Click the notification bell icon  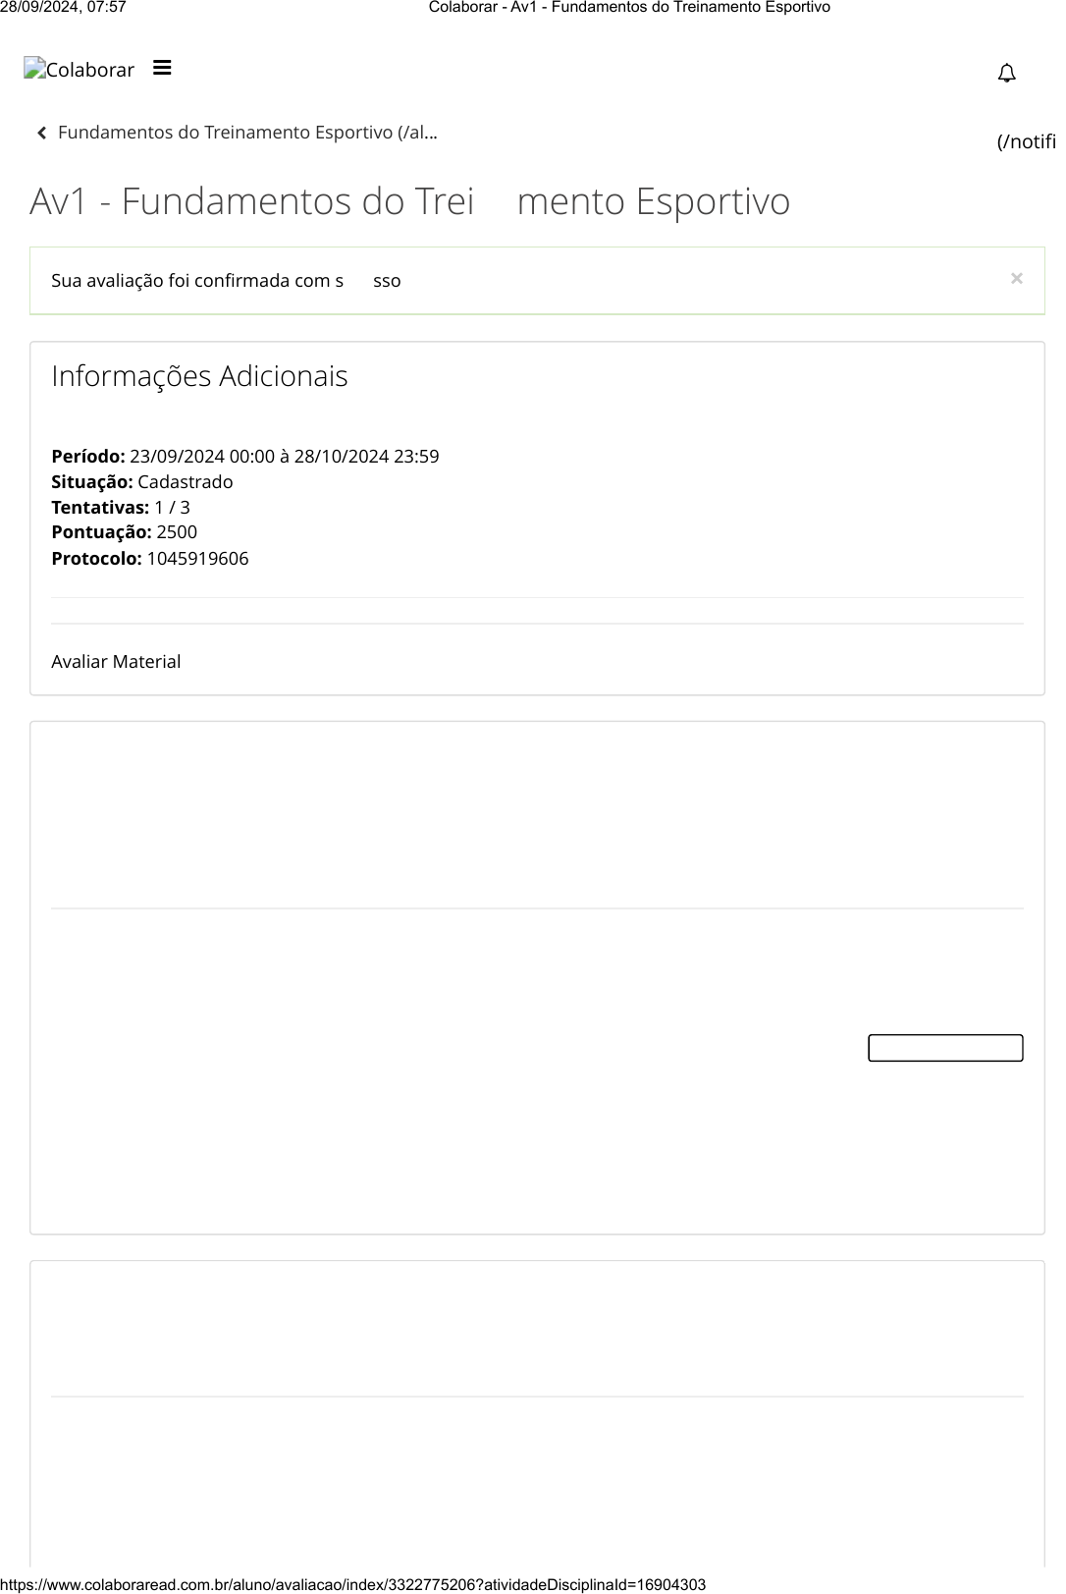[1006, 74]
